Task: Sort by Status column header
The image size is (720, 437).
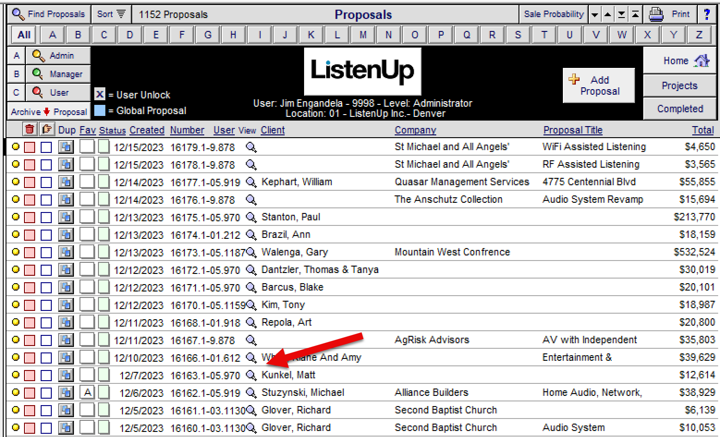Action: [x=112, y=130]
